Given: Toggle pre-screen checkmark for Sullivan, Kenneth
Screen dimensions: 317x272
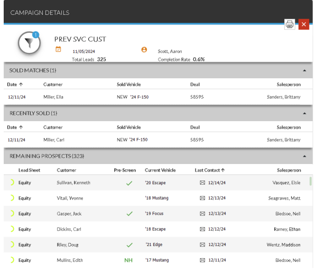Looking at the screenshot, I should point(129,183).
